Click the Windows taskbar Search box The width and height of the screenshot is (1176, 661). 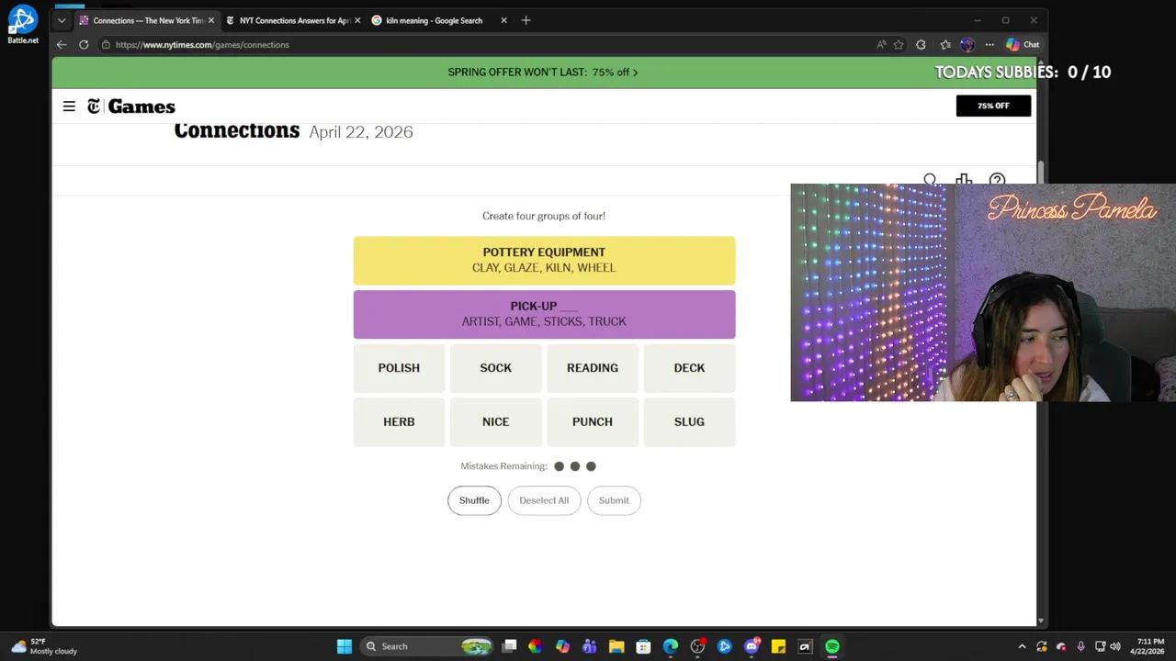(x=428, y=646)
